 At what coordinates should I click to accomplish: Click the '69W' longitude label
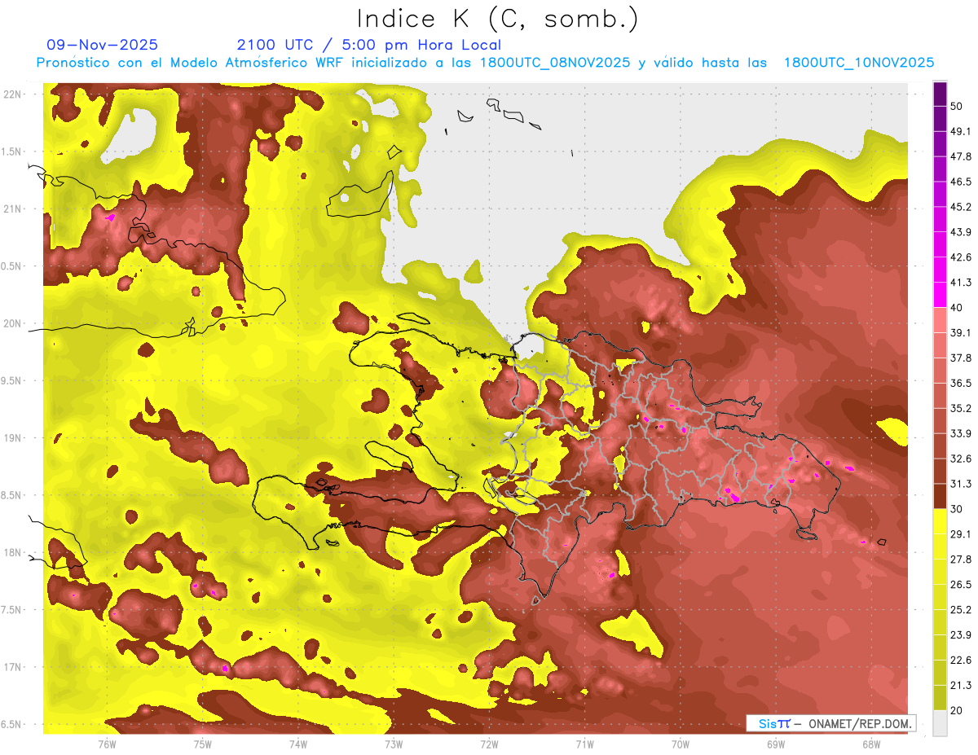pos(775,744)
